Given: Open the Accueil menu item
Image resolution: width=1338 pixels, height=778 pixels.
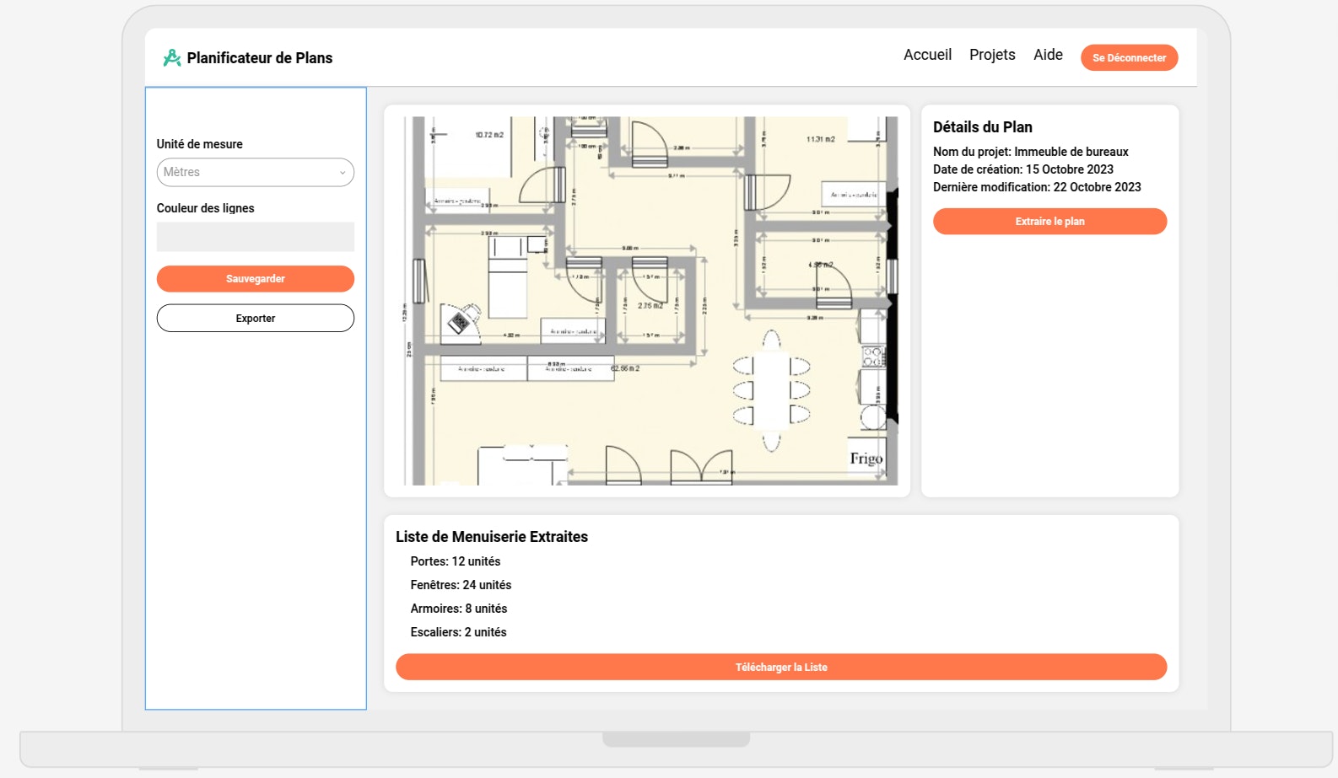Looking at the screenshot, I should [927, 55].
